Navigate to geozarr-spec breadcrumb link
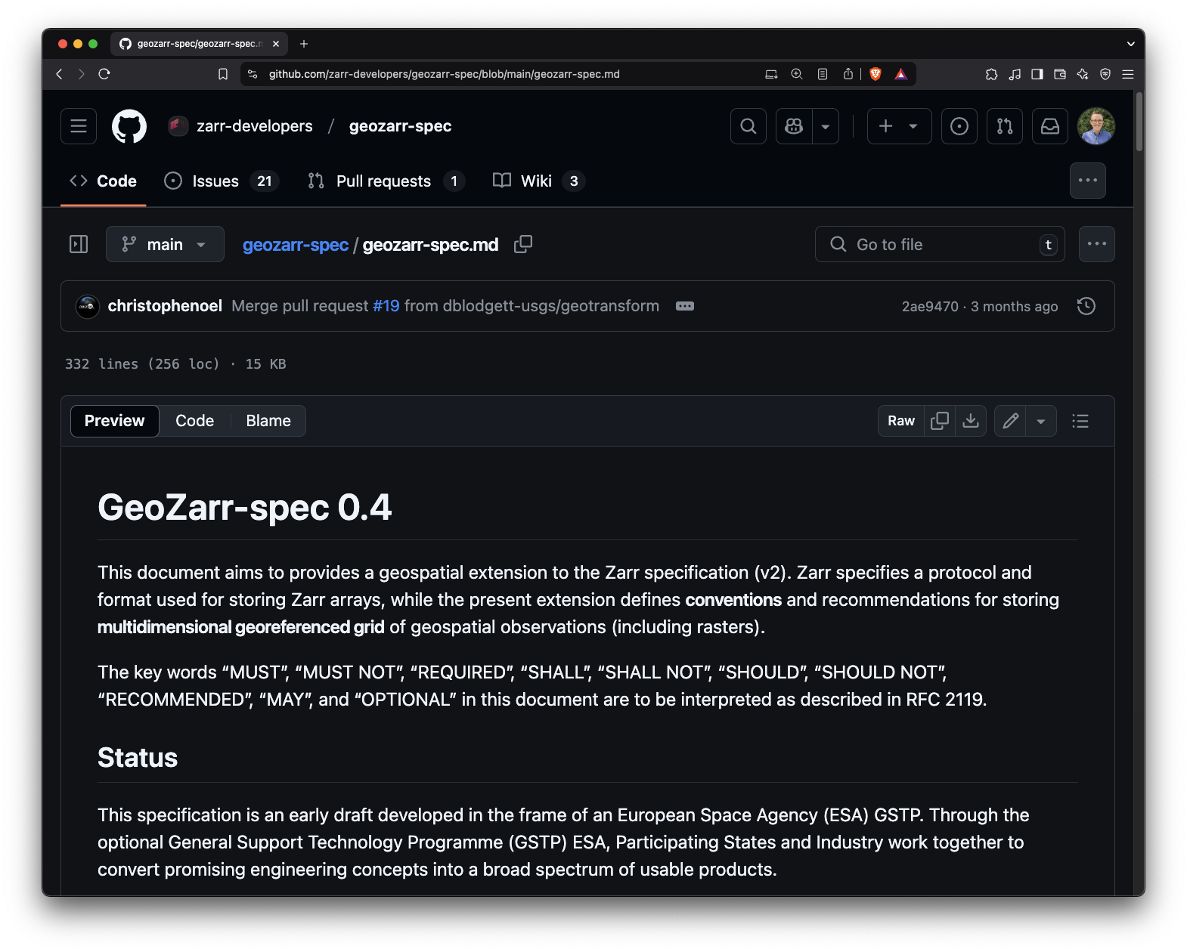Screen dimensions: 1187x952 [296, 245]
